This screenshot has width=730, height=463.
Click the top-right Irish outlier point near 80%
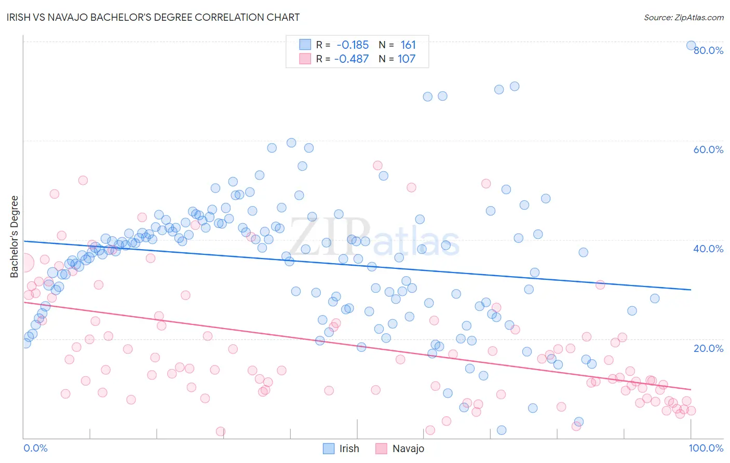(691, 45)
